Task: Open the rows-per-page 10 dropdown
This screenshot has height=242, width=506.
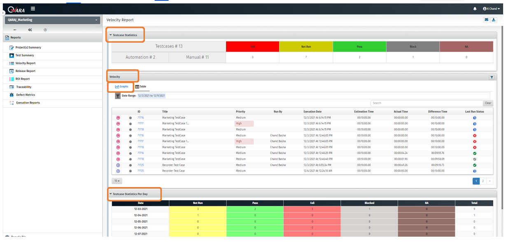Action: click(x=117, y=181)
